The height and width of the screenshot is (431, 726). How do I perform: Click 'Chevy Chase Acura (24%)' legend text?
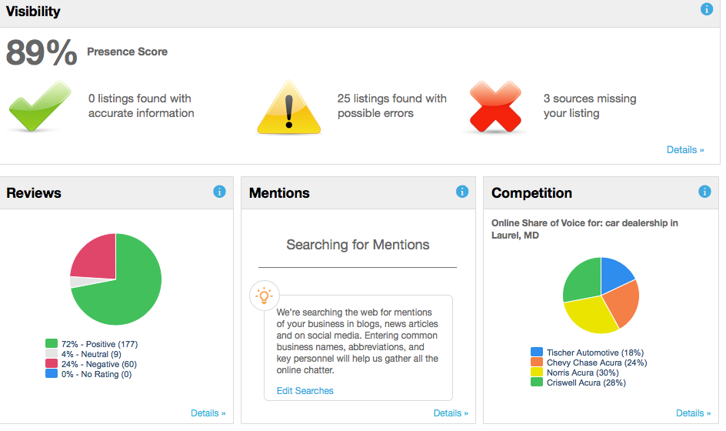pos(597,363)
